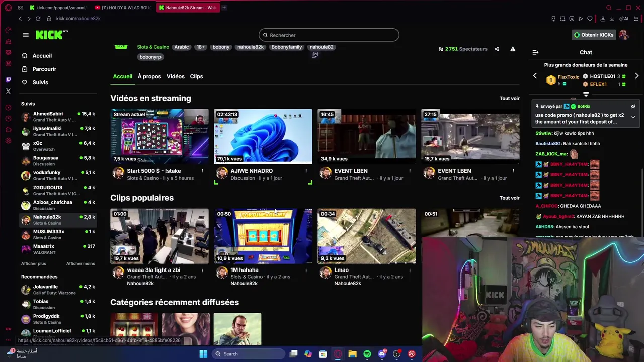Select the bobonyrp tag
This screenshot has height=362, width=644.
150,57
